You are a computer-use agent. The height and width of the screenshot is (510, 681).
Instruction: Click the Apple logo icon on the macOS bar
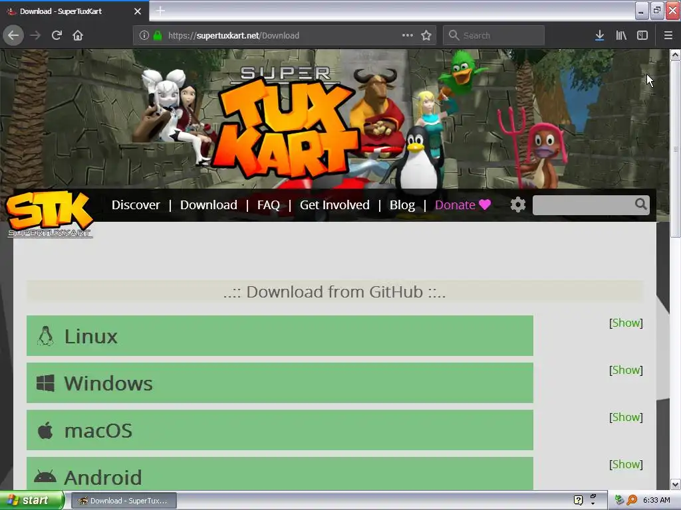[x=45, y=430]
